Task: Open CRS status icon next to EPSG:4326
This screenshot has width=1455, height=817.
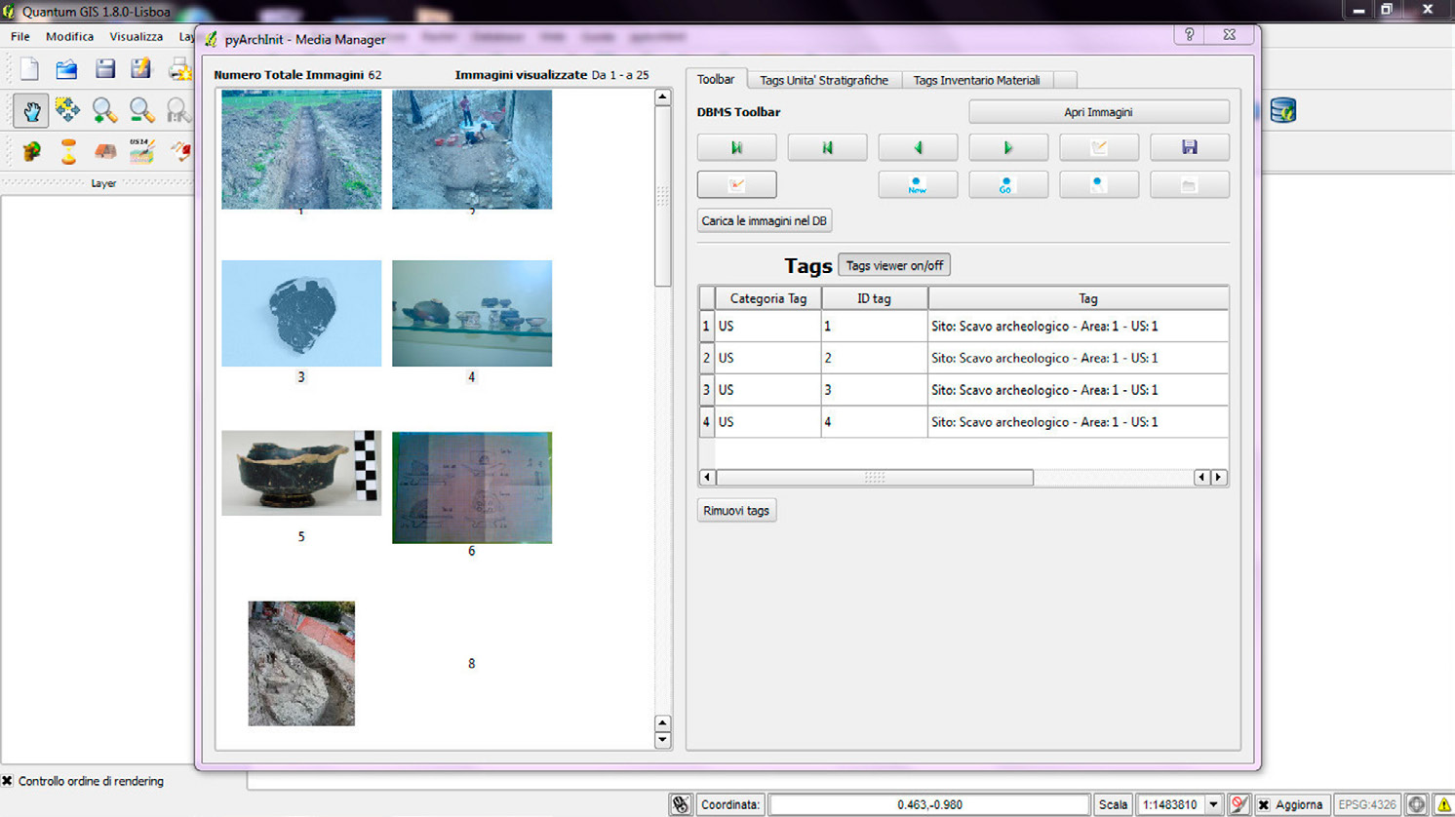Action: pyautogui.click(x=1417, y=804)
